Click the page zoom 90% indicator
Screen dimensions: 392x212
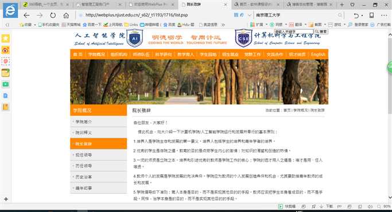[384, 206]
